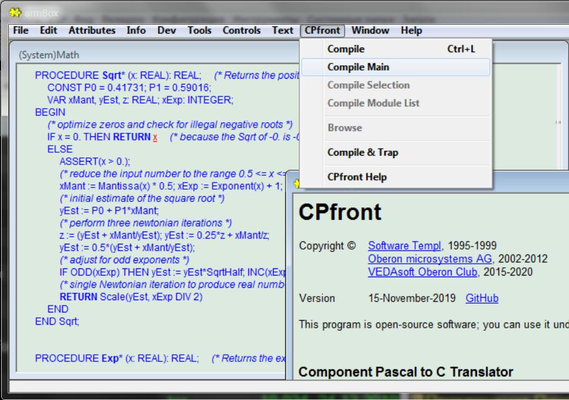Open the GitHub link next to the version
This screenshot has width=569, height=400.
(x=482, y=298)
